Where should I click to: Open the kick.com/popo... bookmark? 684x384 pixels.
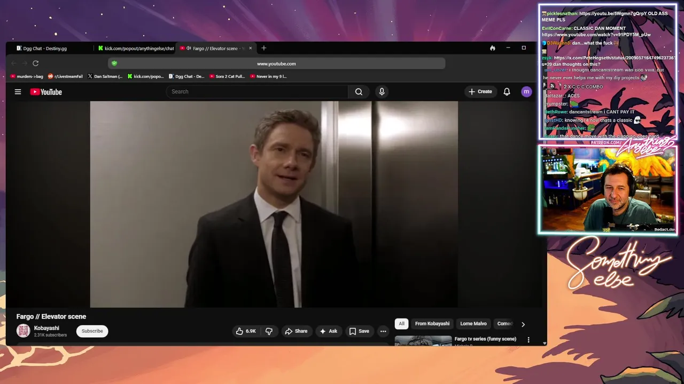click(x=145, y=76)
